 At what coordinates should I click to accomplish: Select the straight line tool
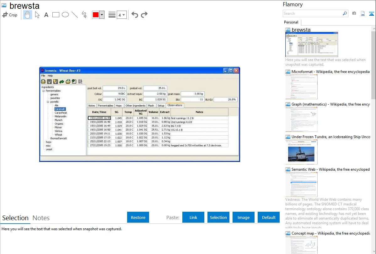[x=75, y=15]
